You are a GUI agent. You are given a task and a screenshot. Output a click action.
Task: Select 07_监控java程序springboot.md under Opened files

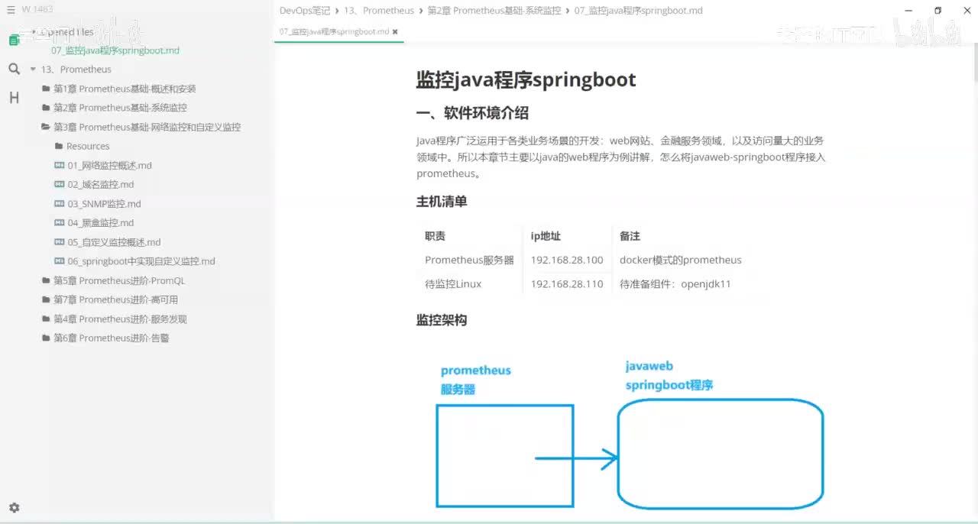click(x=115, y=50)
